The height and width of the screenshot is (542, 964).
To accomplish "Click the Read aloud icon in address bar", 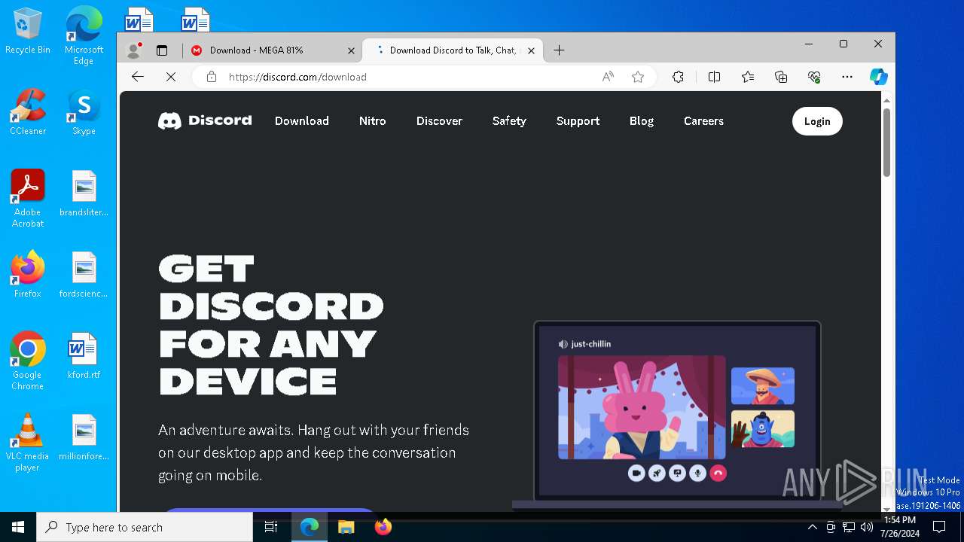I will 608,77.
